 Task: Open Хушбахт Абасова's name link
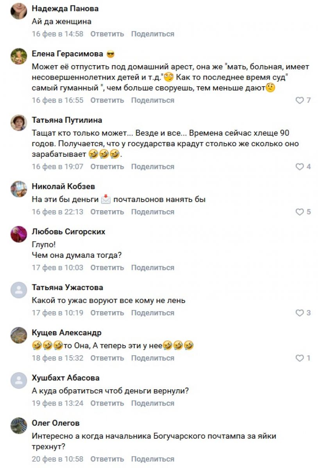click(x=65, y=378)
